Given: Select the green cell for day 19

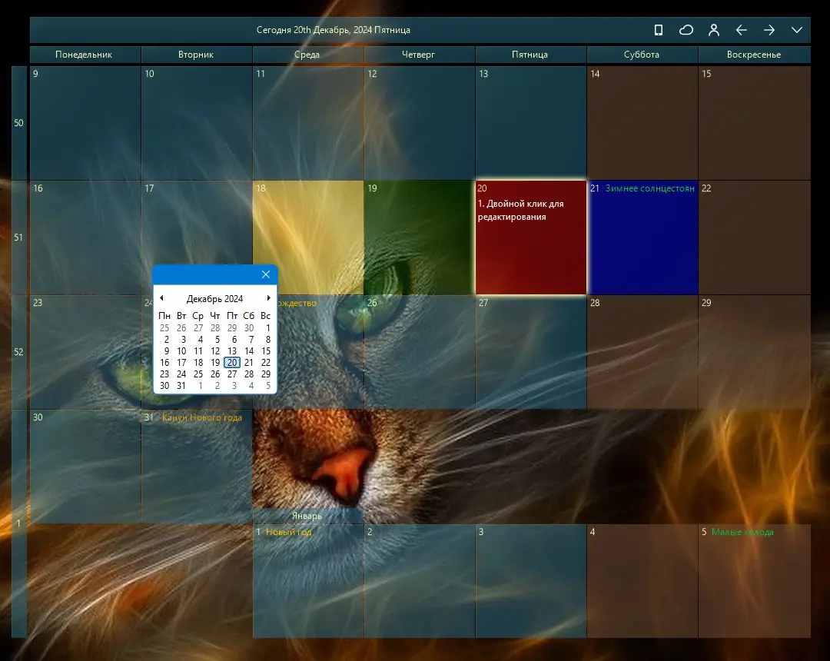Looking at the screenshot, I should (420, 237).
